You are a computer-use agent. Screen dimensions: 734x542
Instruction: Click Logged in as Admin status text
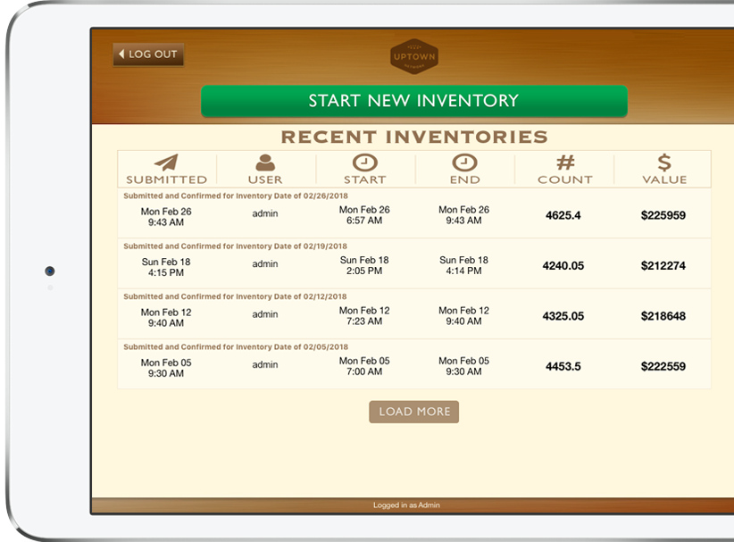[x=406, y=505]
